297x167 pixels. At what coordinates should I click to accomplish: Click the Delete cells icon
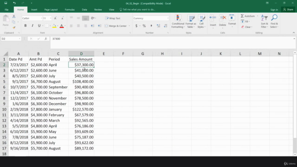(223, 18)
